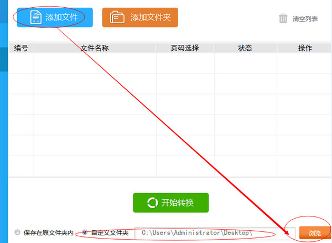332x243 pixels.
Task: Click the 添加文件夹 (add folder) button
Action: 140,17
